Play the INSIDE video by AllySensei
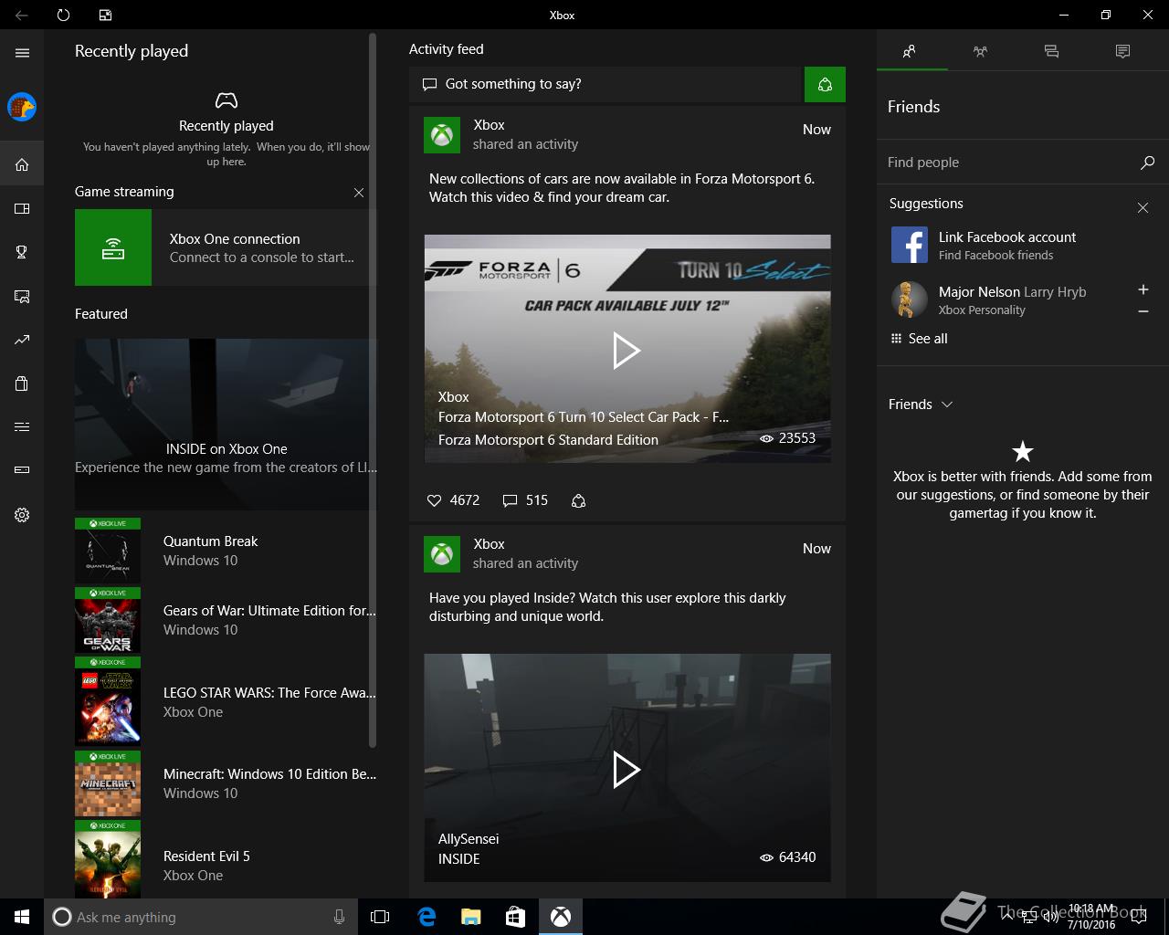 (x=627, y=770)
